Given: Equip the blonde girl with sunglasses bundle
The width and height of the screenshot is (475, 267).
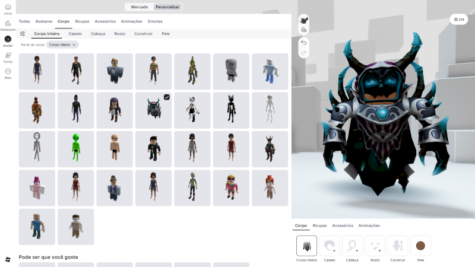Looking at the screenshot, I should click(x=231, y=187).
